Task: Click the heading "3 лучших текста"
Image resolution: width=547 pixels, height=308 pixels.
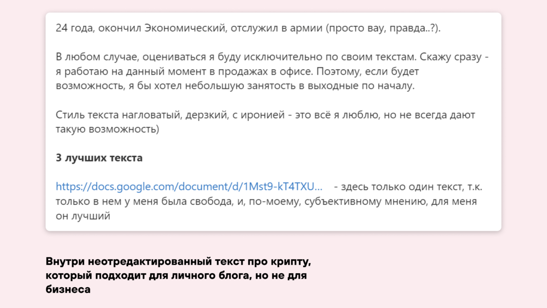Action: point(99,158)
